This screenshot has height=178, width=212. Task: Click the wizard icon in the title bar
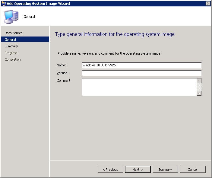coord(4,4)
